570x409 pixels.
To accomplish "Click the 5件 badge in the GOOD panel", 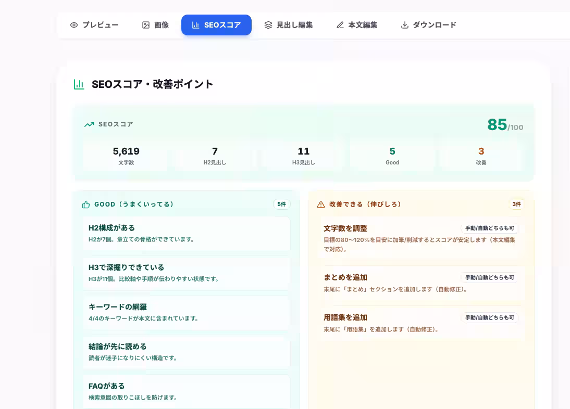I will (282, 204).
